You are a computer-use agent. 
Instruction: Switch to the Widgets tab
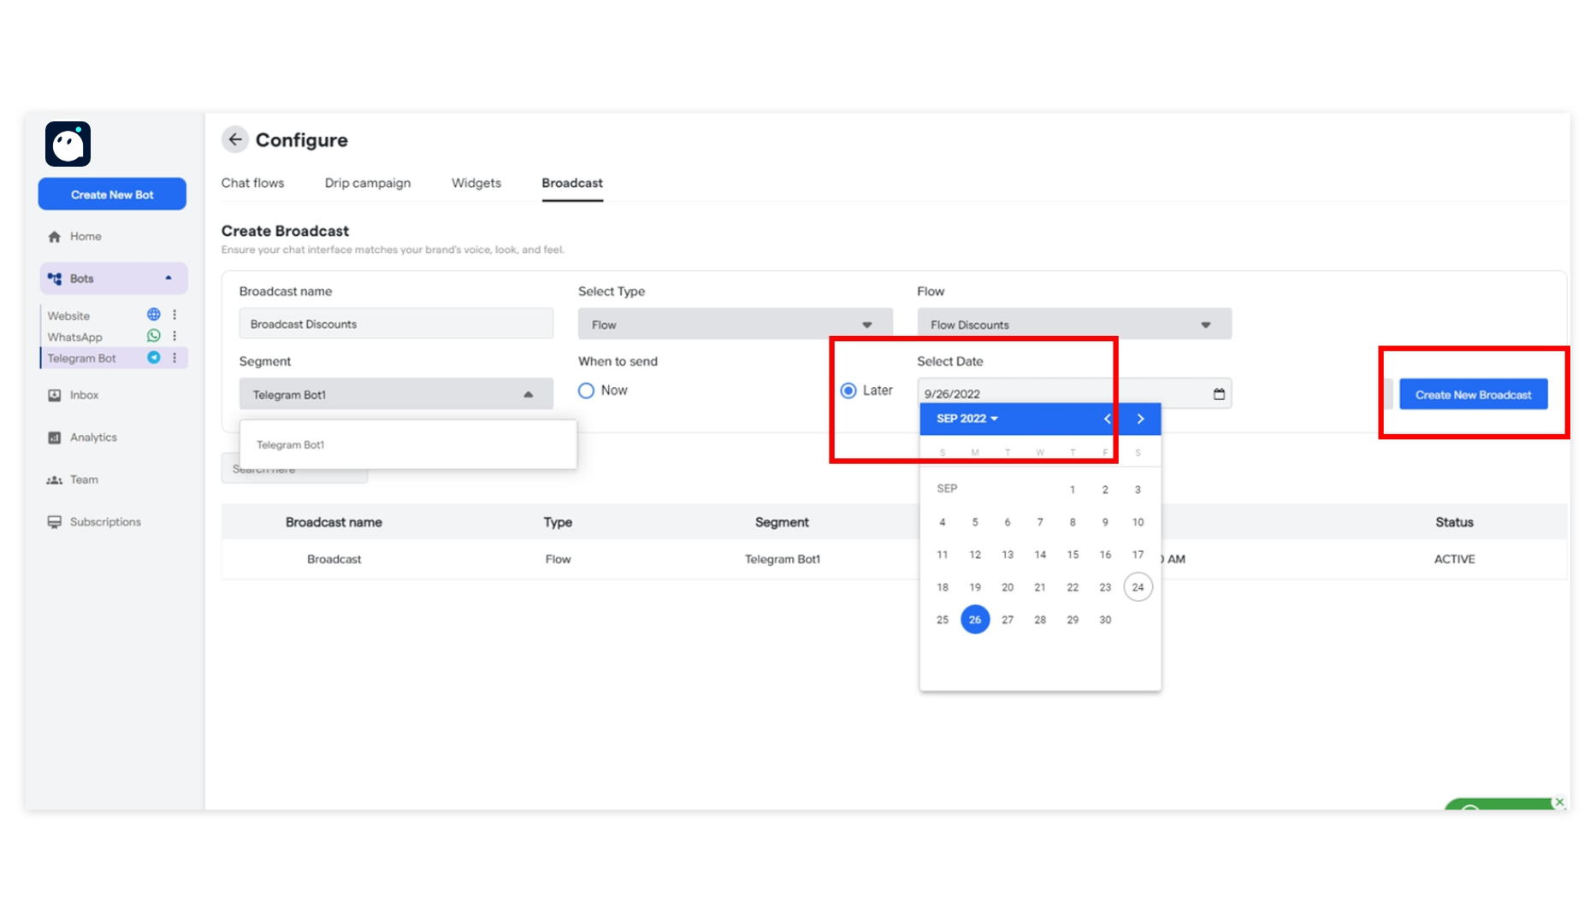point(476,183)
